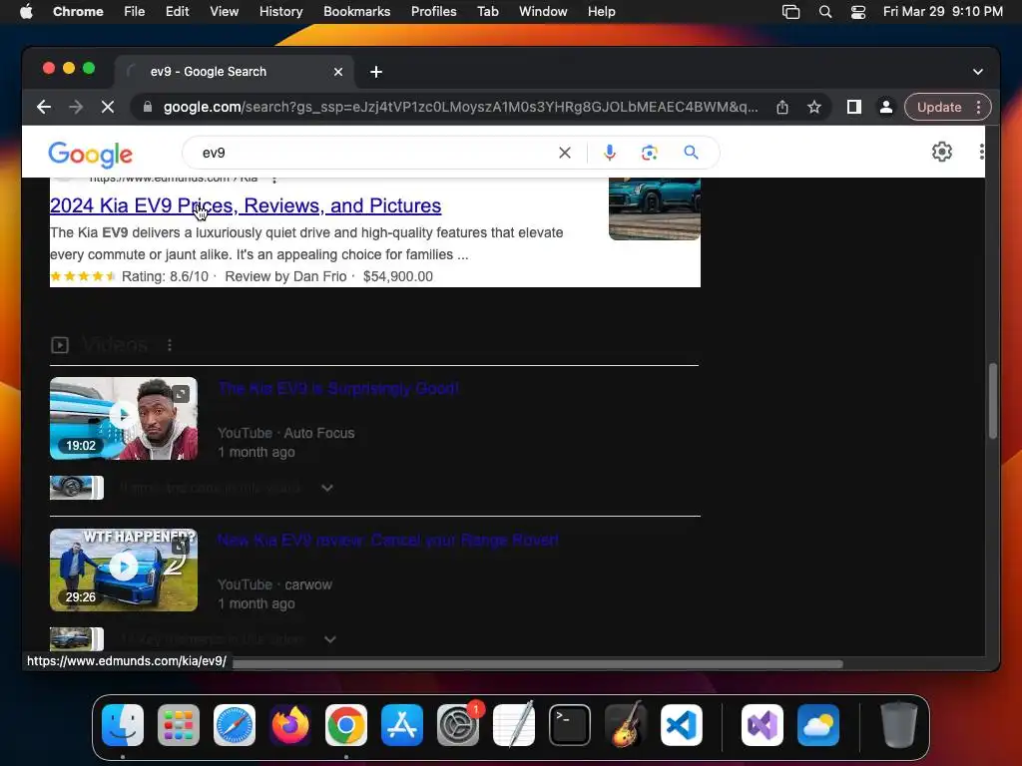Open the Tab menu
This screenshot has width=1022, height=766.
487,12
